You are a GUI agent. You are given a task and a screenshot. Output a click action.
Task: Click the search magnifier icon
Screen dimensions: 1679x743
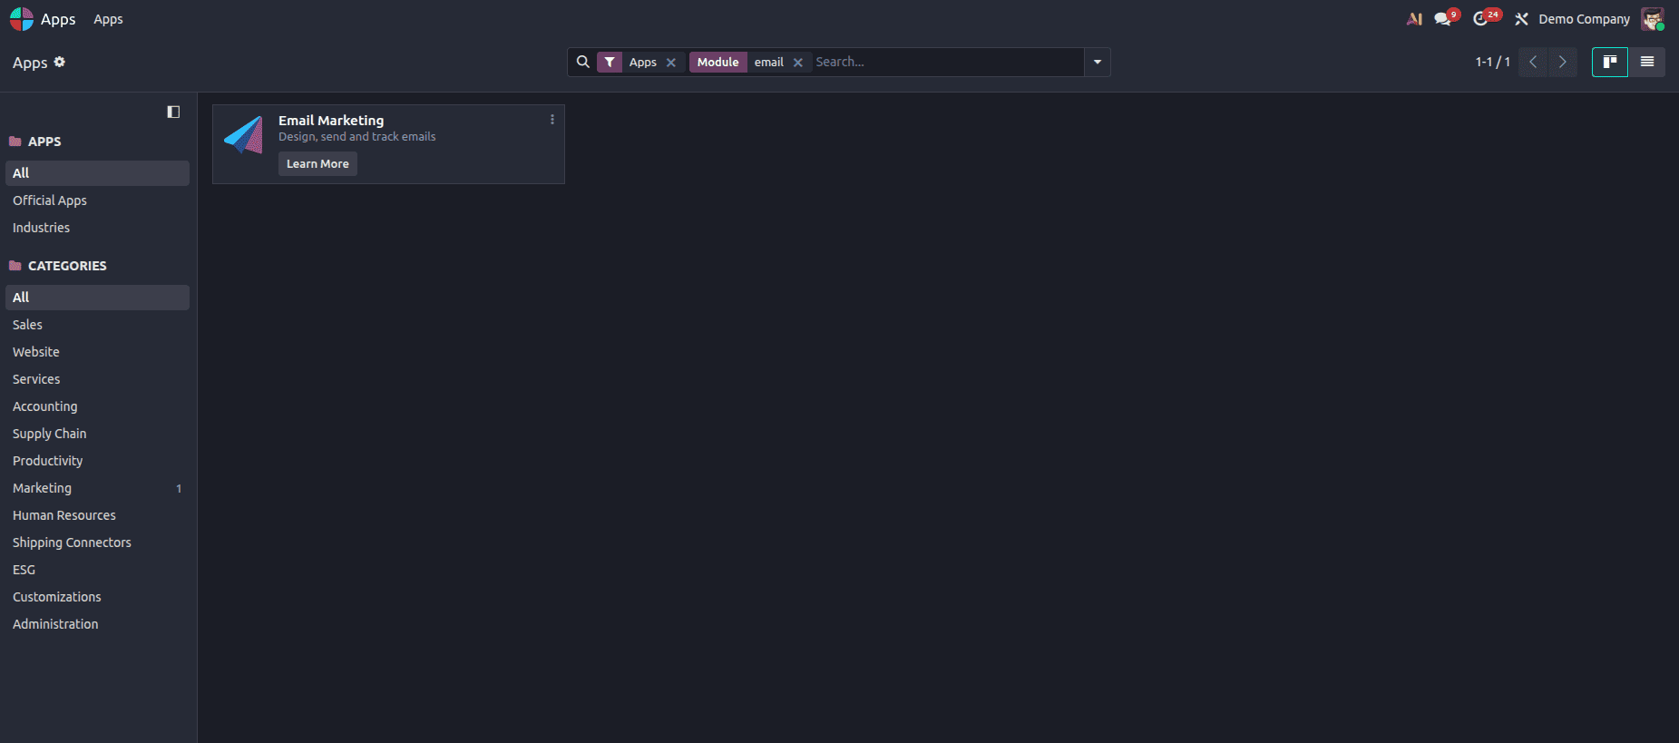pyautogui.click(x=583, y=62)
